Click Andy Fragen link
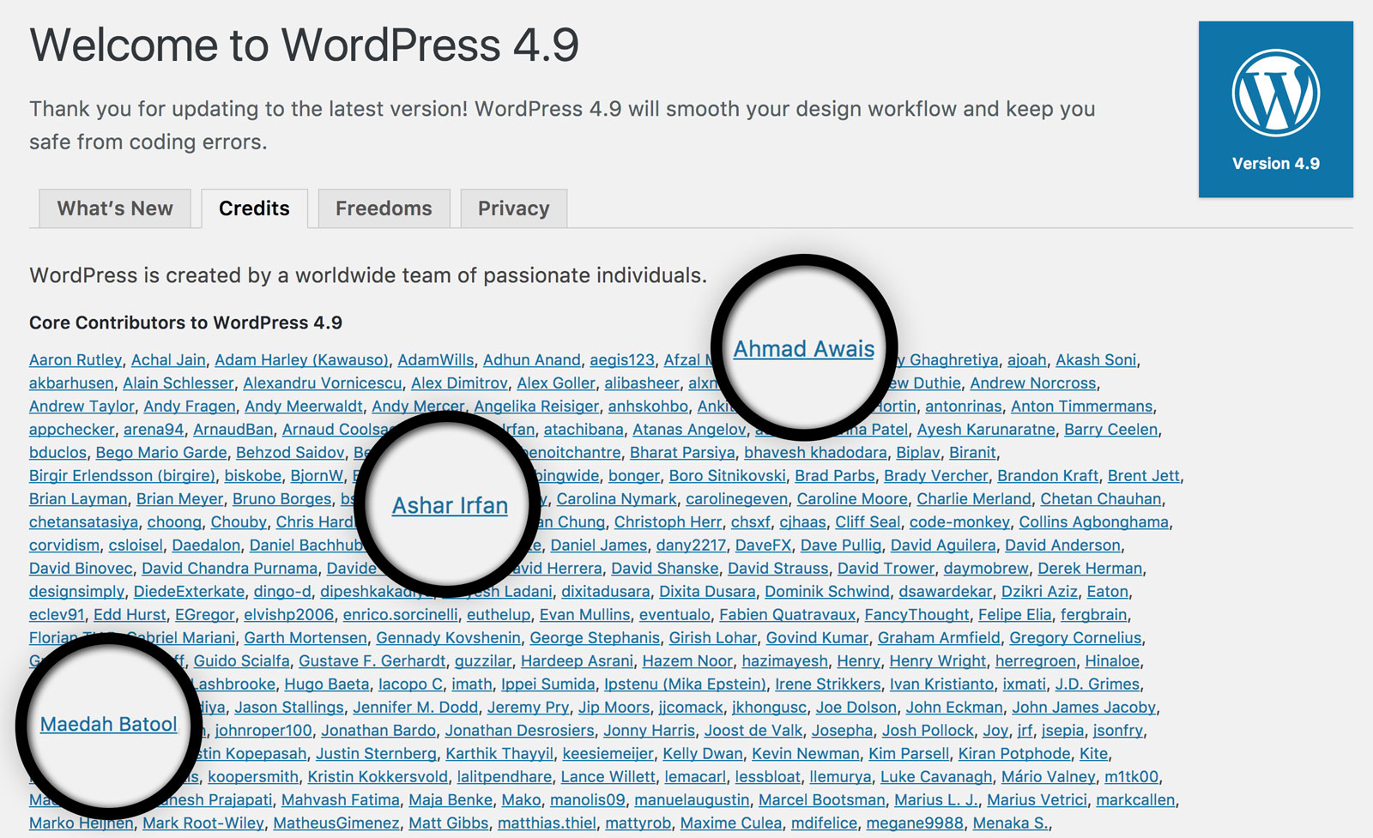1373x838 pixels. point(190,407)
